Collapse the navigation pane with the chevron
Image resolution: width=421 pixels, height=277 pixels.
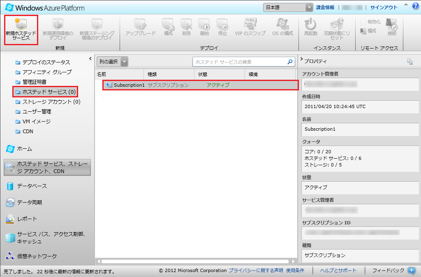click(x=90, y=58)
